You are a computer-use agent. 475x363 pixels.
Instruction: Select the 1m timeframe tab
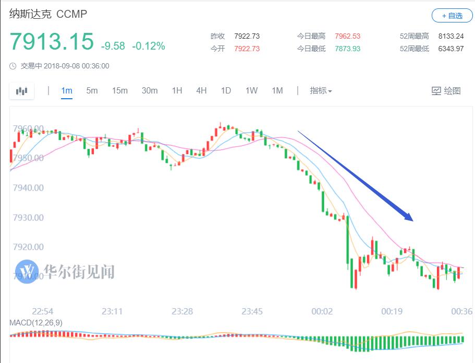pyautogui.click(x=67, y=91)
